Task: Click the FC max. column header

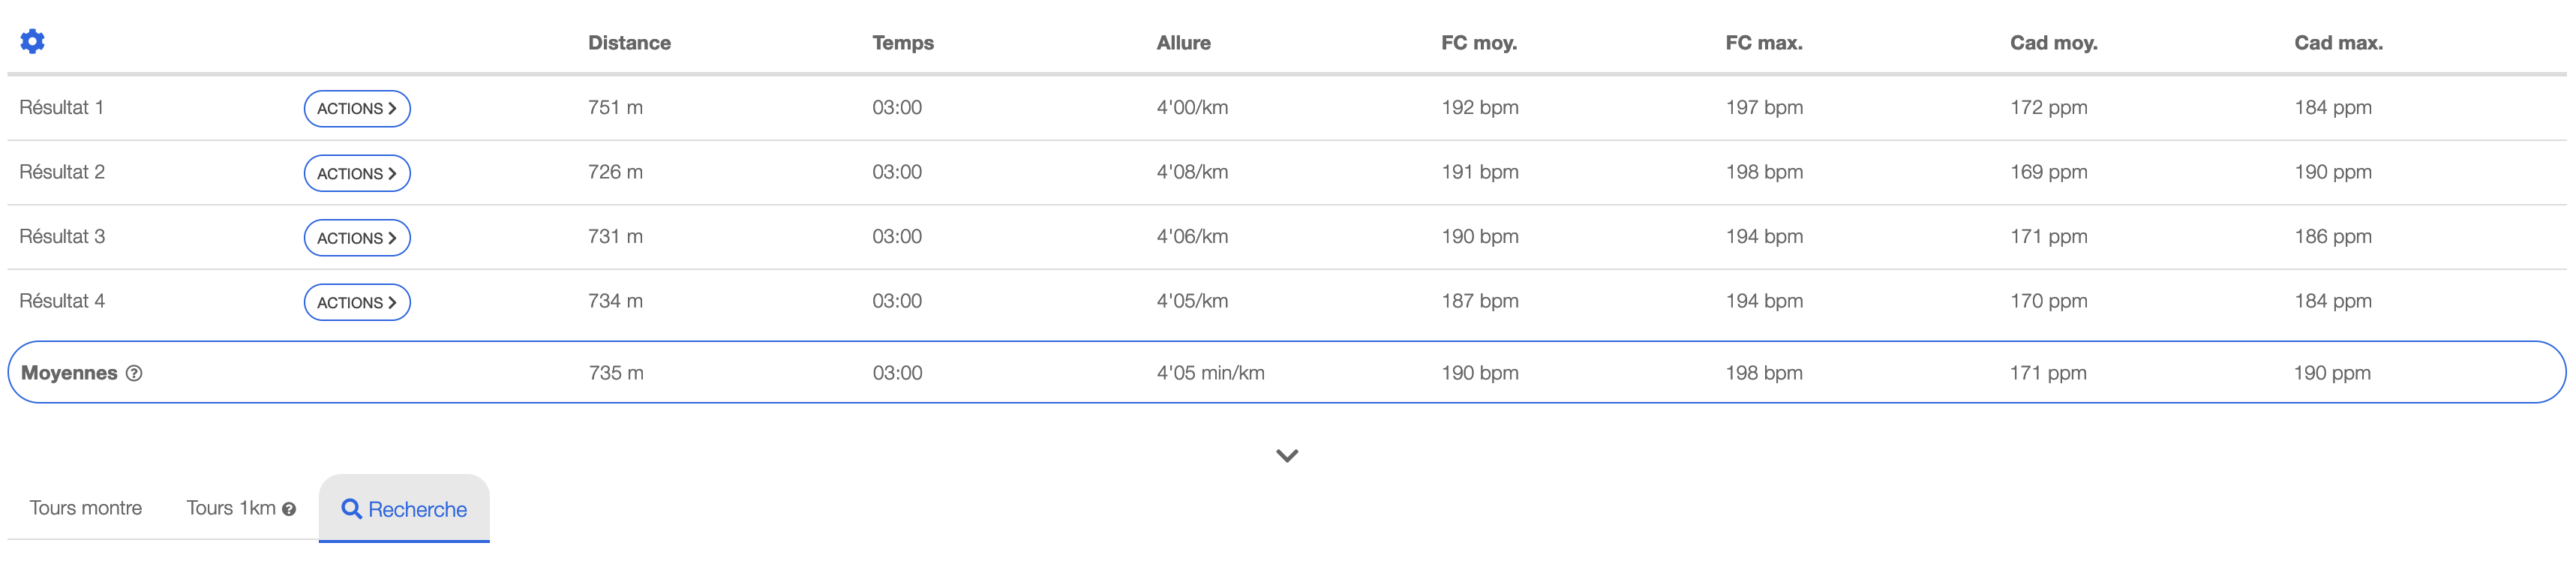Action: (x=1764, y=43)
